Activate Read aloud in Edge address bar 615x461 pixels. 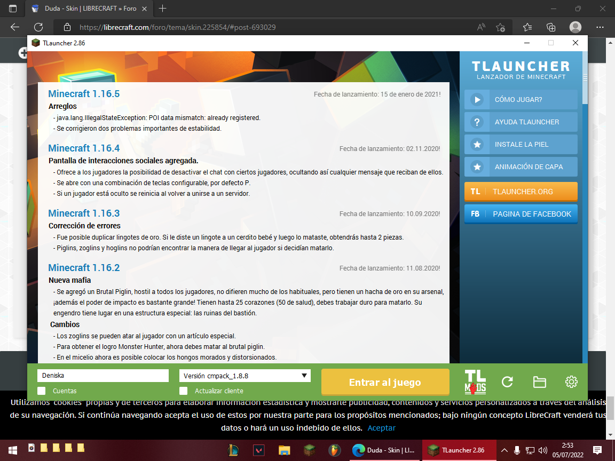(x=481, y=27)
